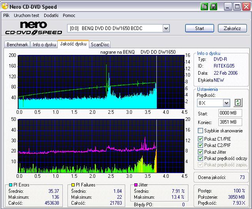This screenshot has width=252, height=209.
Task: Click the Koniec field 3851 MB
Action: (230, 122)
